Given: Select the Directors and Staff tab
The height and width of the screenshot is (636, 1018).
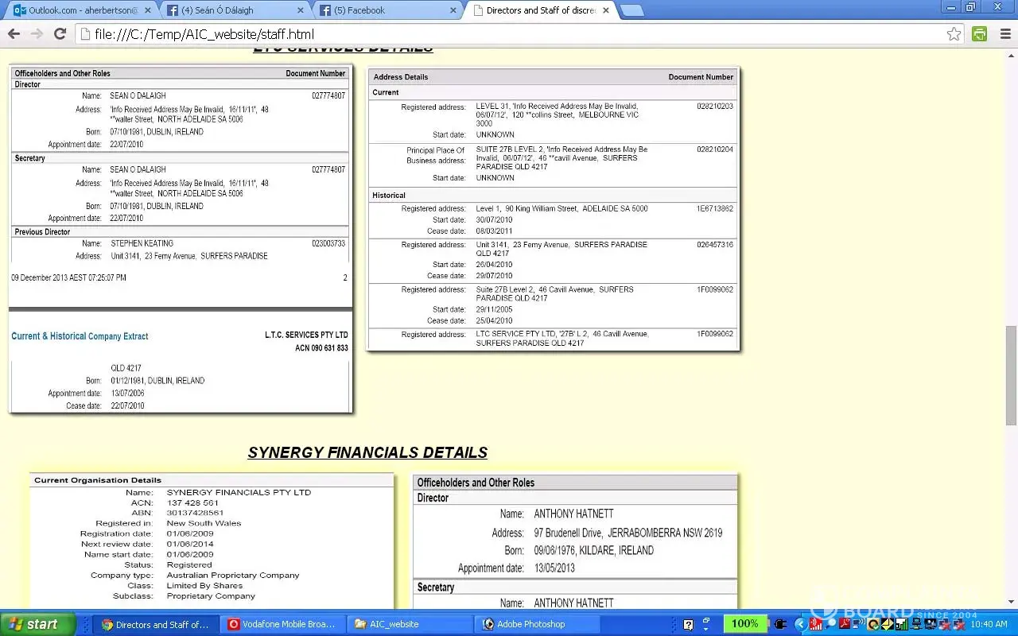Looking at the screenshot, I should pyautogui.click(x=541, y=10).
